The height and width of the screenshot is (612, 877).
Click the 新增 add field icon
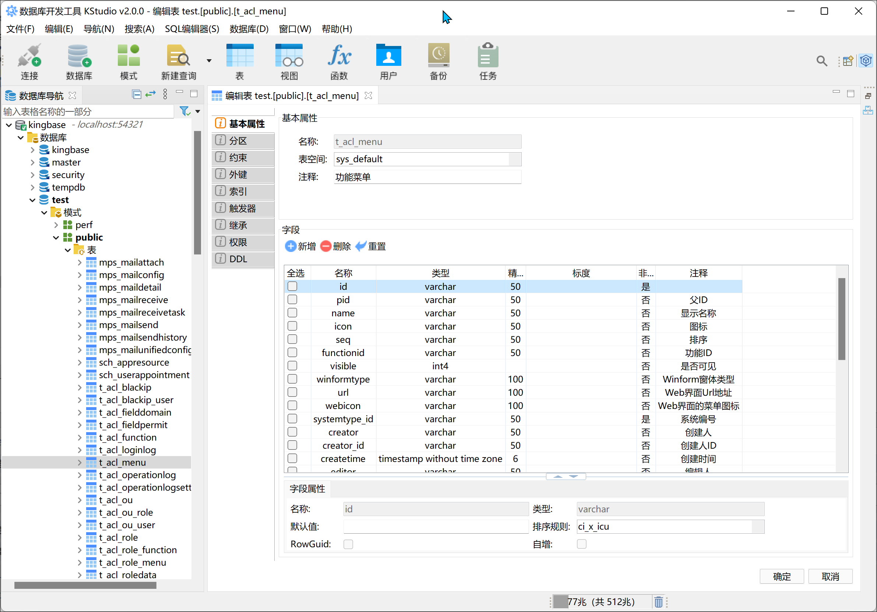click(291, 246)
